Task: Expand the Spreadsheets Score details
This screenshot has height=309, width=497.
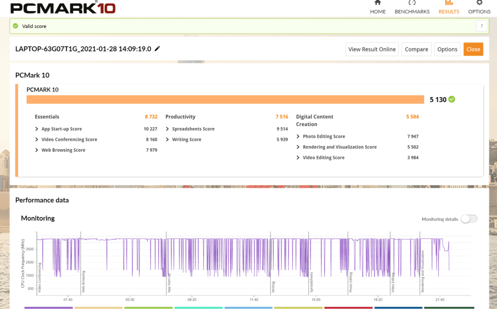Action: pyautogui.click(x=167, y=129)
